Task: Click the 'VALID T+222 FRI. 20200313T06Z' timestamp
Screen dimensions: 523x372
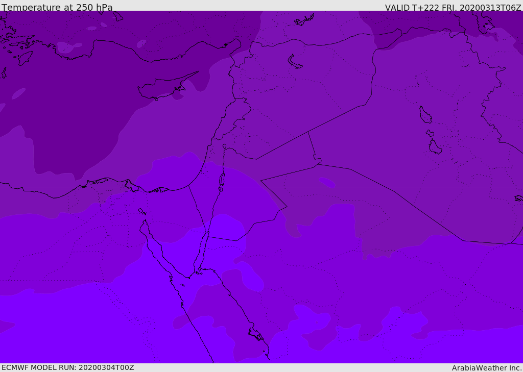Action: [x=453, y=8]
